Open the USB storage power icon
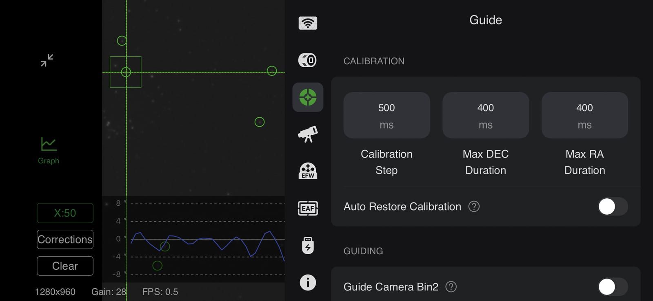 [308, 246]
